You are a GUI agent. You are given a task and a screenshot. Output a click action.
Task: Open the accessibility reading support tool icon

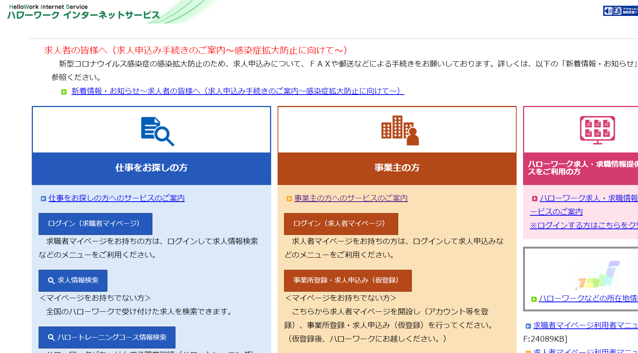tap(620, 11)
